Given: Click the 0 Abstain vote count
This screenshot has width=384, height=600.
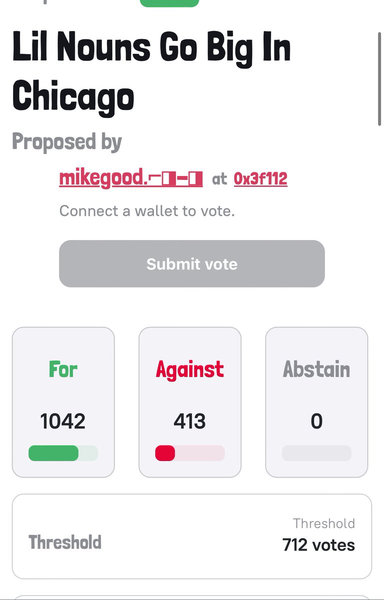Looking at the screenshot, I should pyautogui.click(x=316, y=421).
